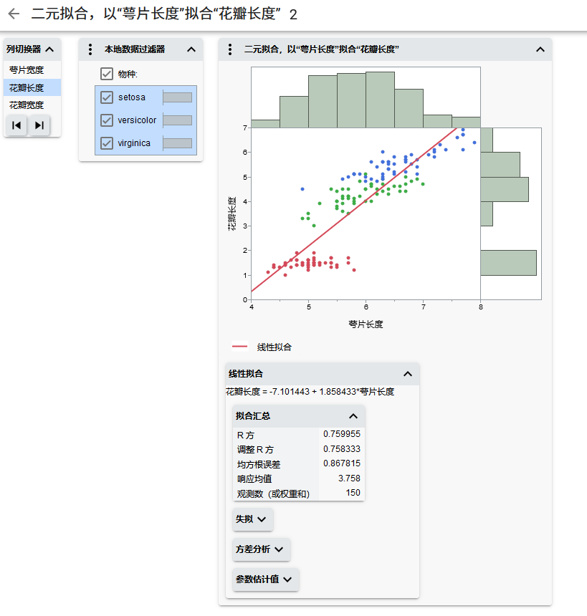Image resolution: width=587 pixels, height=616 pixels.
Task: Uncheck the virginica checkbox
Action: (x=108, y=143)
